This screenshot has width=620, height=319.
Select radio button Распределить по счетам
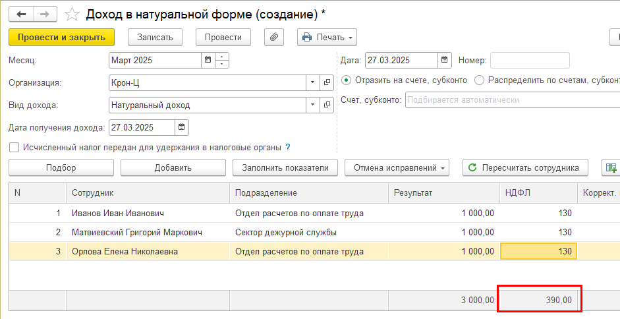pyautogui.click(x=479, y=80)
